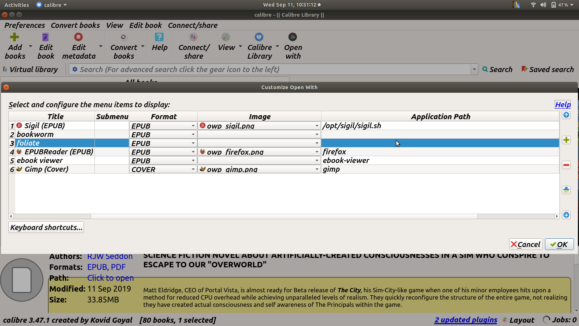The image size is (579, 326).
Task: Select the Gimp (Cover) title cell
Action: (x=55, y=169)
